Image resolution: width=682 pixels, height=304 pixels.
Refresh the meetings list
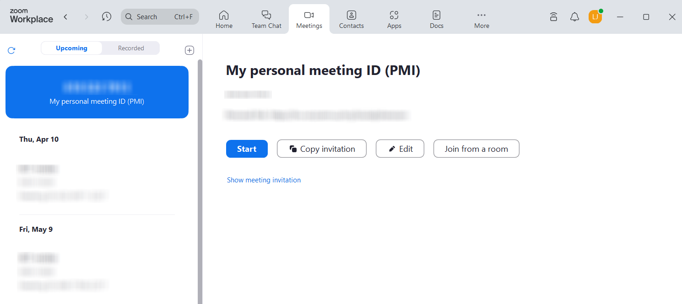[x=11, y=50]
